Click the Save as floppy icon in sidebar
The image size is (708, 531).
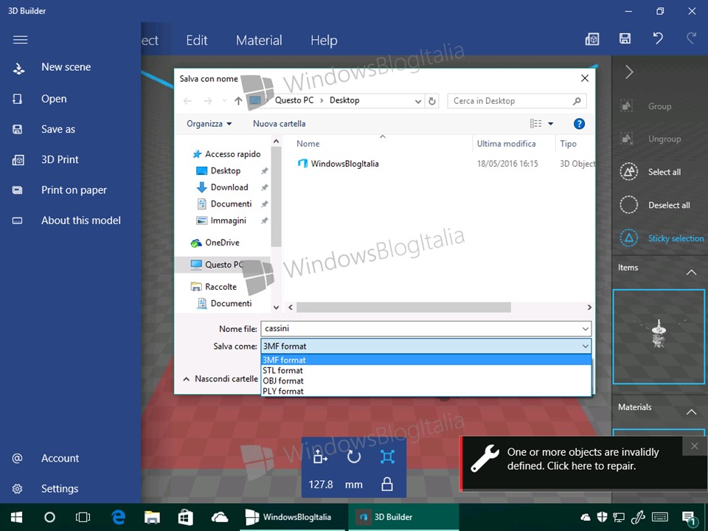(17, 129)
